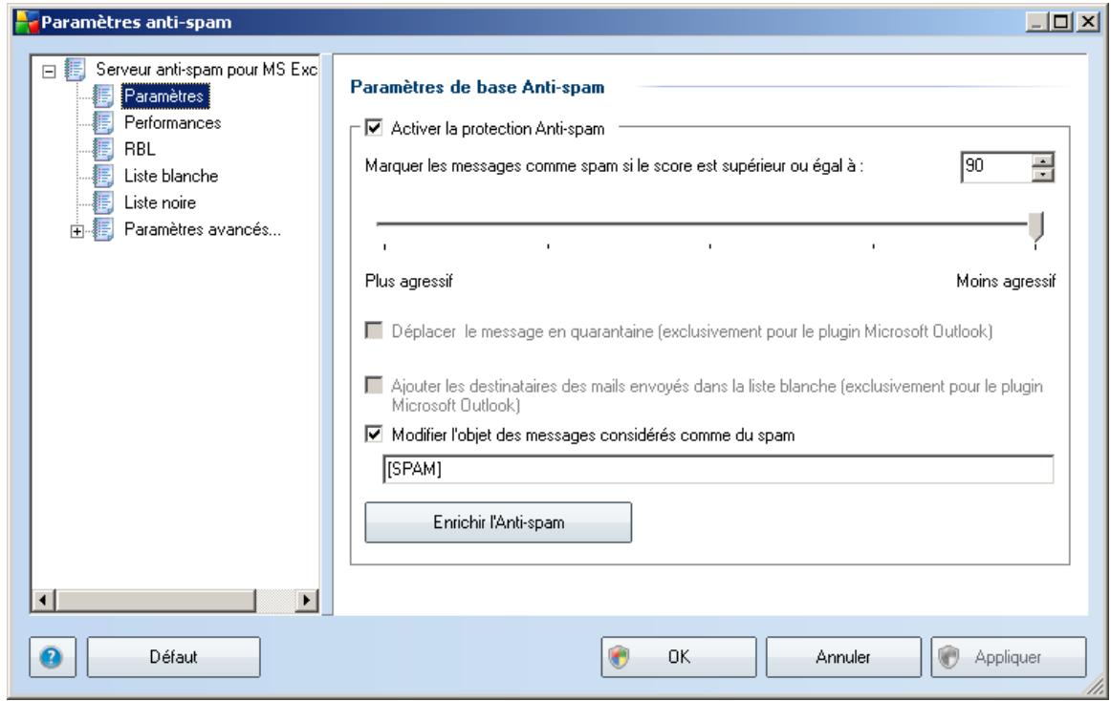The image size is (1111, 701).
Task: Toggle Déplacer le message en quarantaine checkbox
Action: pyautogui.click(x=374, y=330)
